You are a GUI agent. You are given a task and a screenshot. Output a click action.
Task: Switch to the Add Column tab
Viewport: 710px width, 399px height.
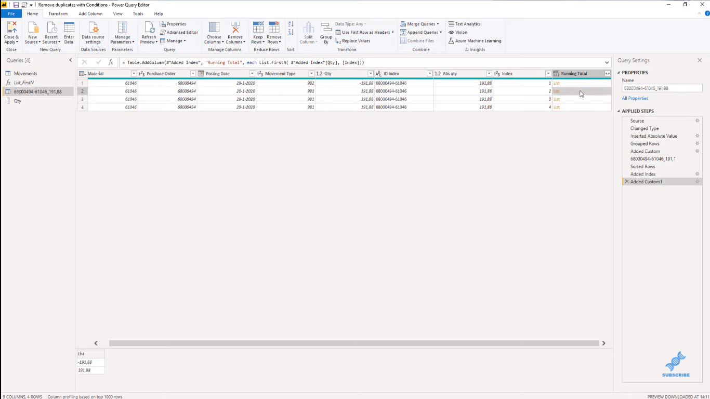click(x=90, y=14)
